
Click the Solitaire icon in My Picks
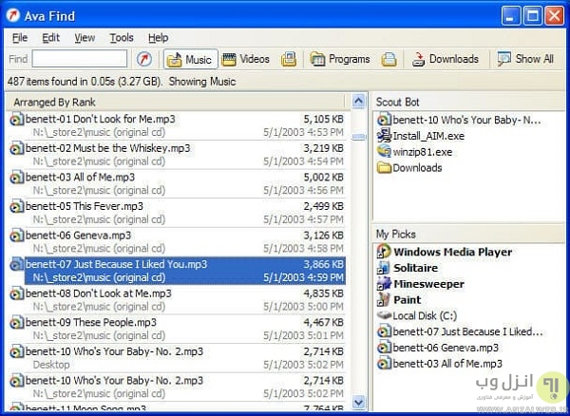[384, 268]
